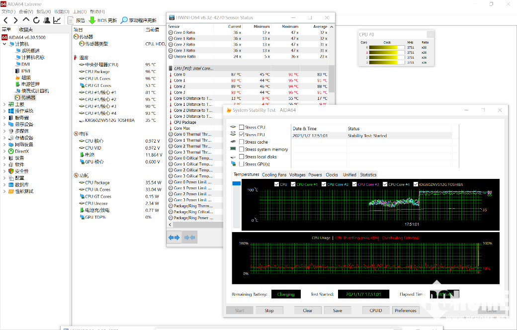Click the user icon in the AIDA64 toolbar
517x330 pixels.
[x=47, y=20]
